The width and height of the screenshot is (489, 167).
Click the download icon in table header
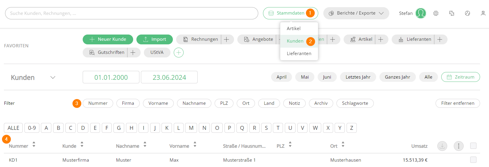pyautogui.click(x=442, y=146)
